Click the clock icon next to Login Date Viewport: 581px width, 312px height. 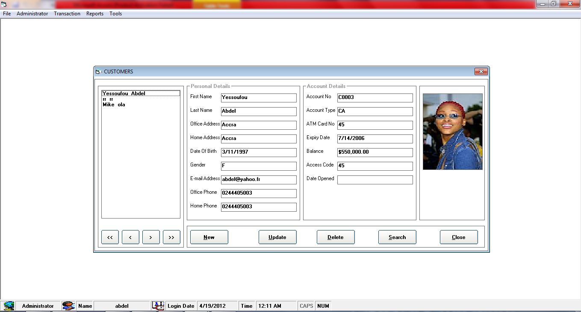point(158,306)
